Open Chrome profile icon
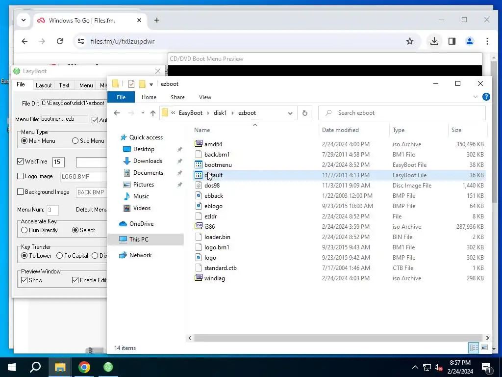Viewport: 502px width, 377px height. coord(470,41)
